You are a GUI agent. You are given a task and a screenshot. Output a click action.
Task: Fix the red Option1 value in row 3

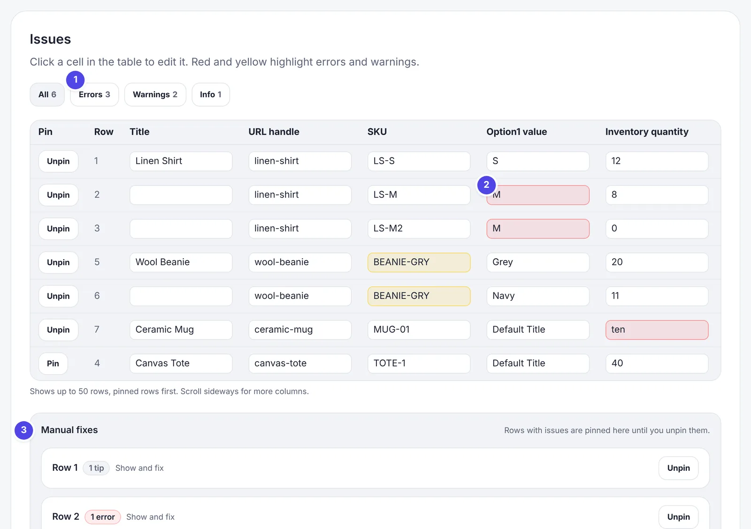538,229
